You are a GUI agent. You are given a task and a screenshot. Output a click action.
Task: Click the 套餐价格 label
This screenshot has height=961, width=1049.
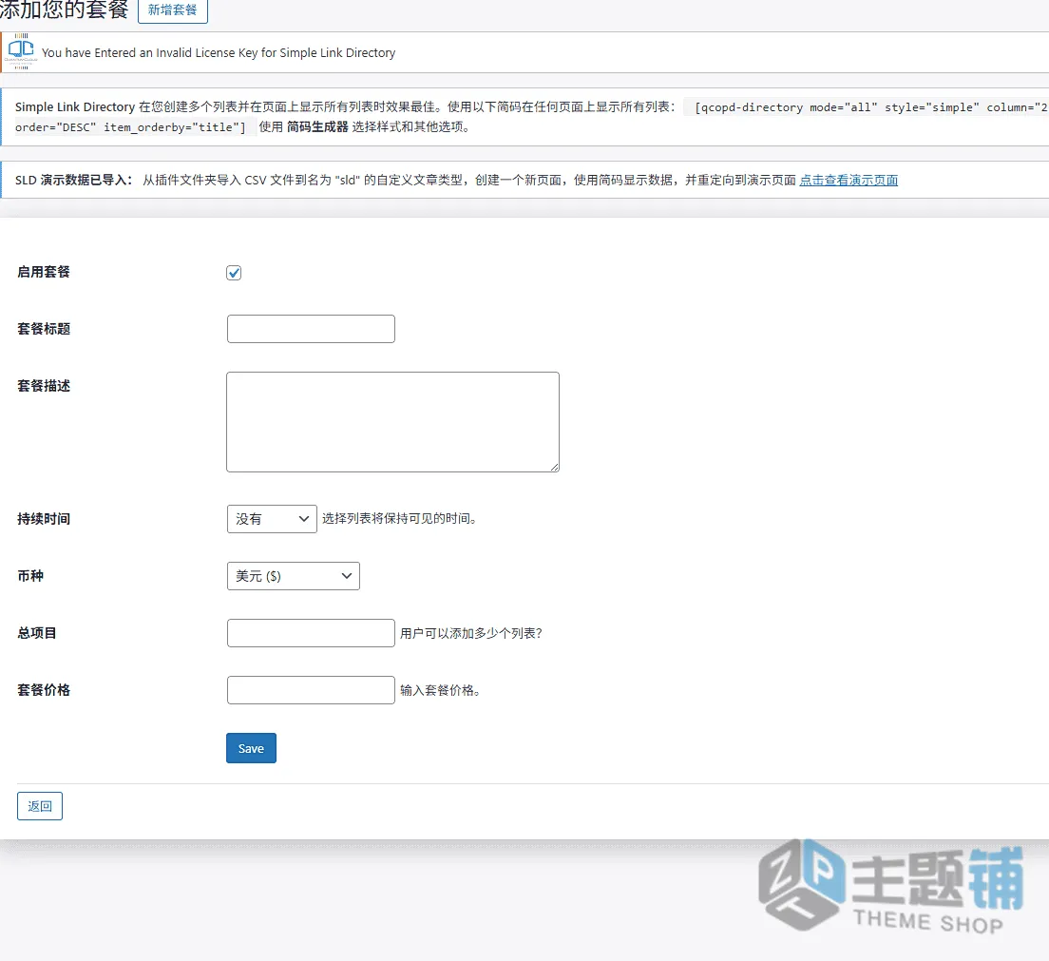point(44,689)
